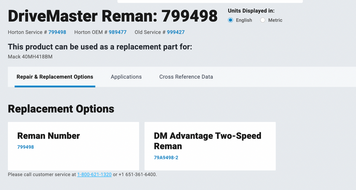This screenshot has width=356, height=190.
Task: Select Repair & Replacement Options tab
Action: pos(55,77)
